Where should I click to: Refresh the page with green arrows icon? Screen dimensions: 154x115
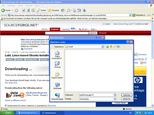coord(28,10)
